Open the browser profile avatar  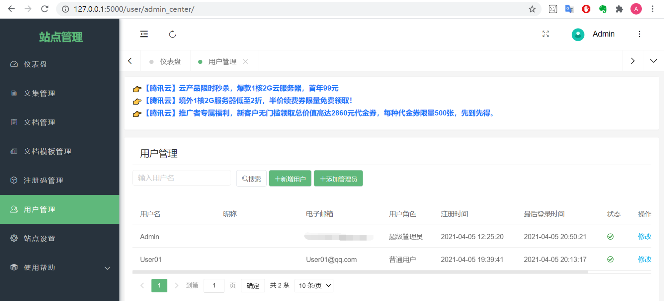[x=636, y=9]
